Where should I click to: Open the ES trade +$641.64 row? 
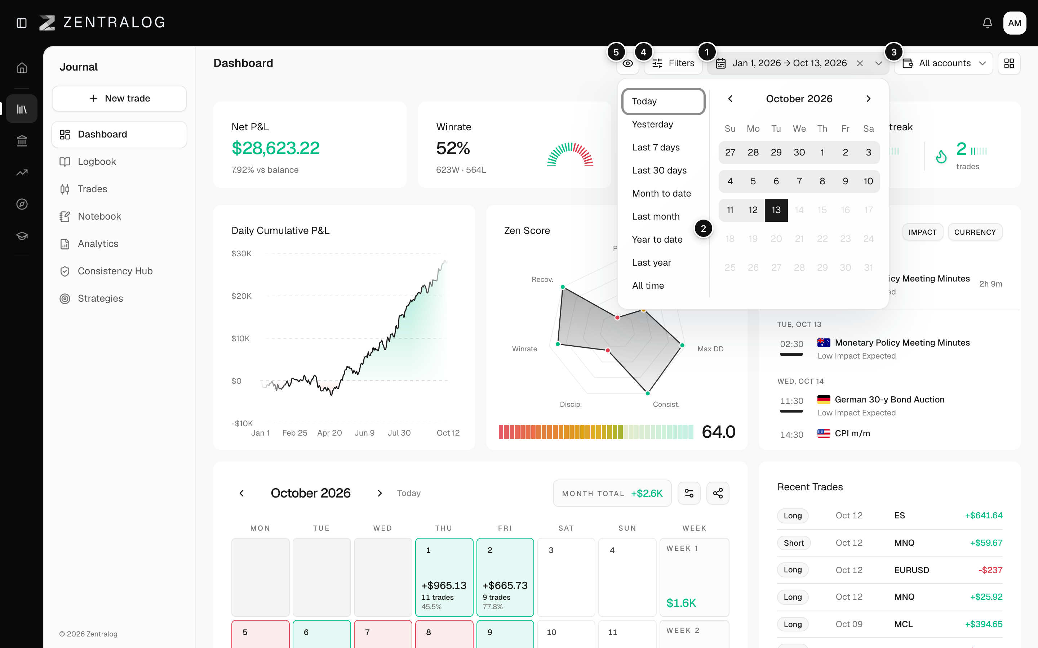point(890,516)
